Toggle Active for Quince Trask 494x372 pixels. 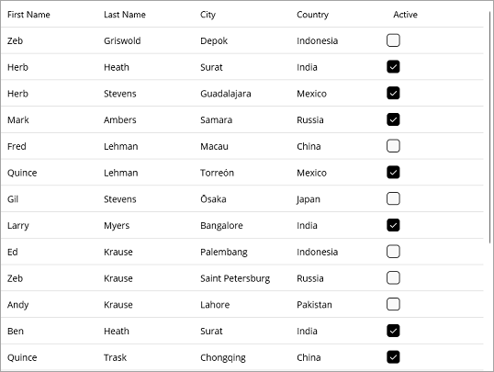click(393, 357)
